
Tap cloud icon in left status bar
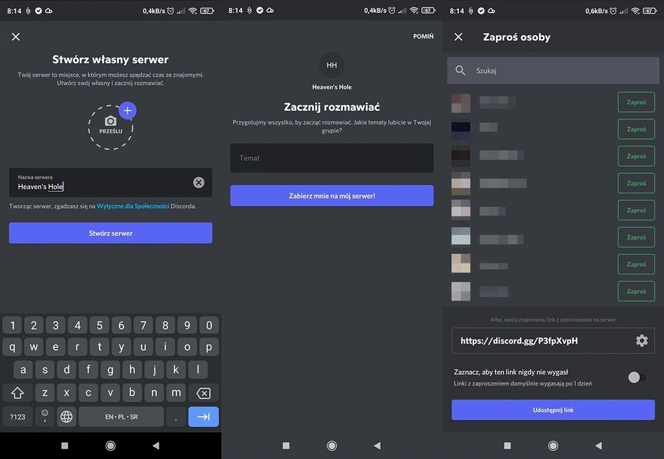pos(48,11)
